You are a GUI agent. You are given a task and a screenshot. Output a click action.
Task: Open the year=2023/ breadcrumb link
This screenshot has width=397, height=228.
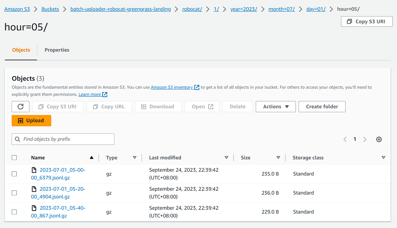[x=244, y=9]
